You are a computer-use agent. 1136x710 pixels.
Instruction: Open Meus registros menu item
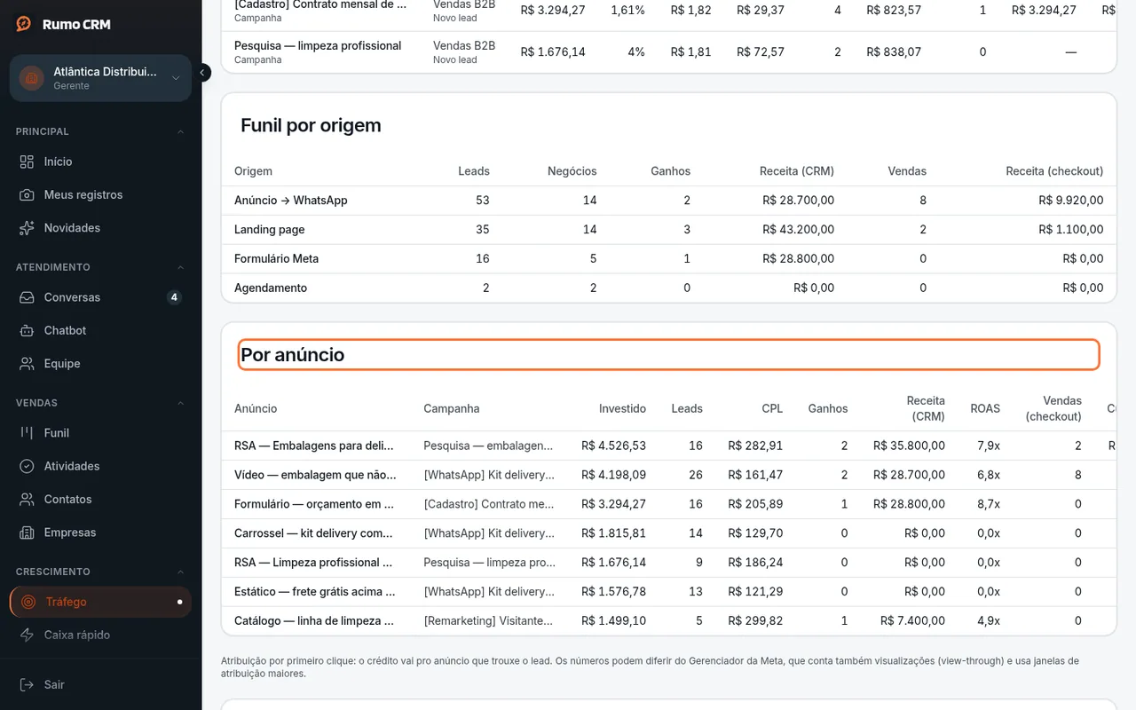click(100, 194)
